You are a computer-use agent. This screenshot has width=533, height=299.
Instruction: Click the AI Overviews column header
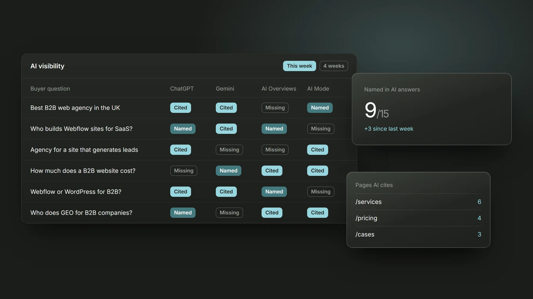pyautogui.click(x=279, y=89)
